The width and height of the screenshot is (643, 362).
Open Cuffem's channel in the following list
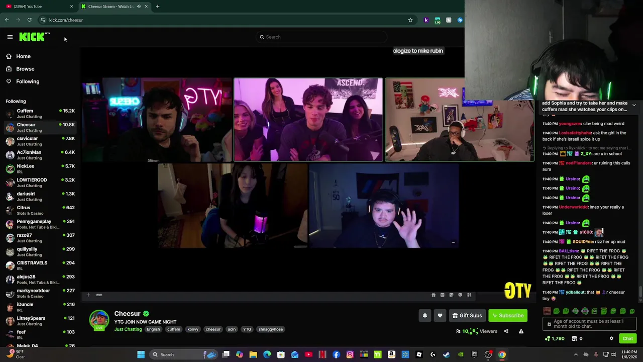(x=40, y=113)
